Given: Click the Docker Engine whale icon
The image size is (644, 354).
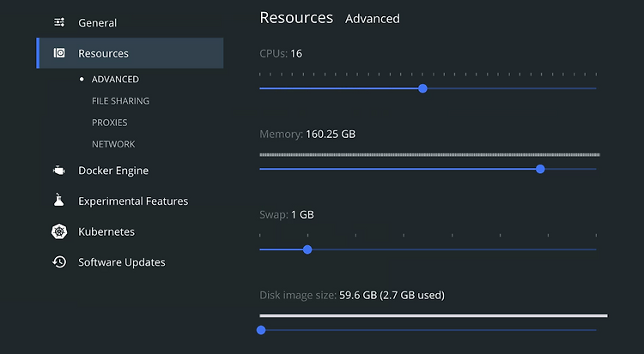Looking at the screenshot, I should (x=59, y=171).
